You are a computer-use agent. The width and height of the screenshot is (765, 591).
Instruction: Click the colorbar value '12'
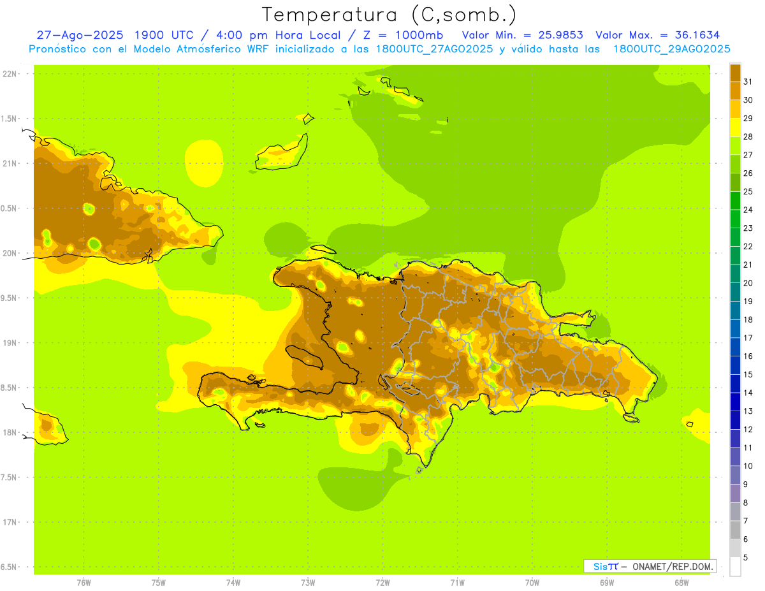point(748,430)
